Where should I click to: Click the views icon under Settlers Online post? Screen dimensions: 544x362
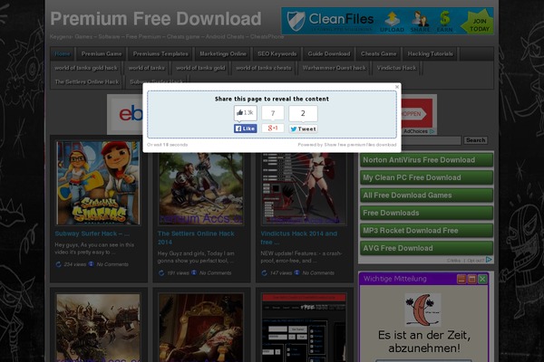[161, 273]
